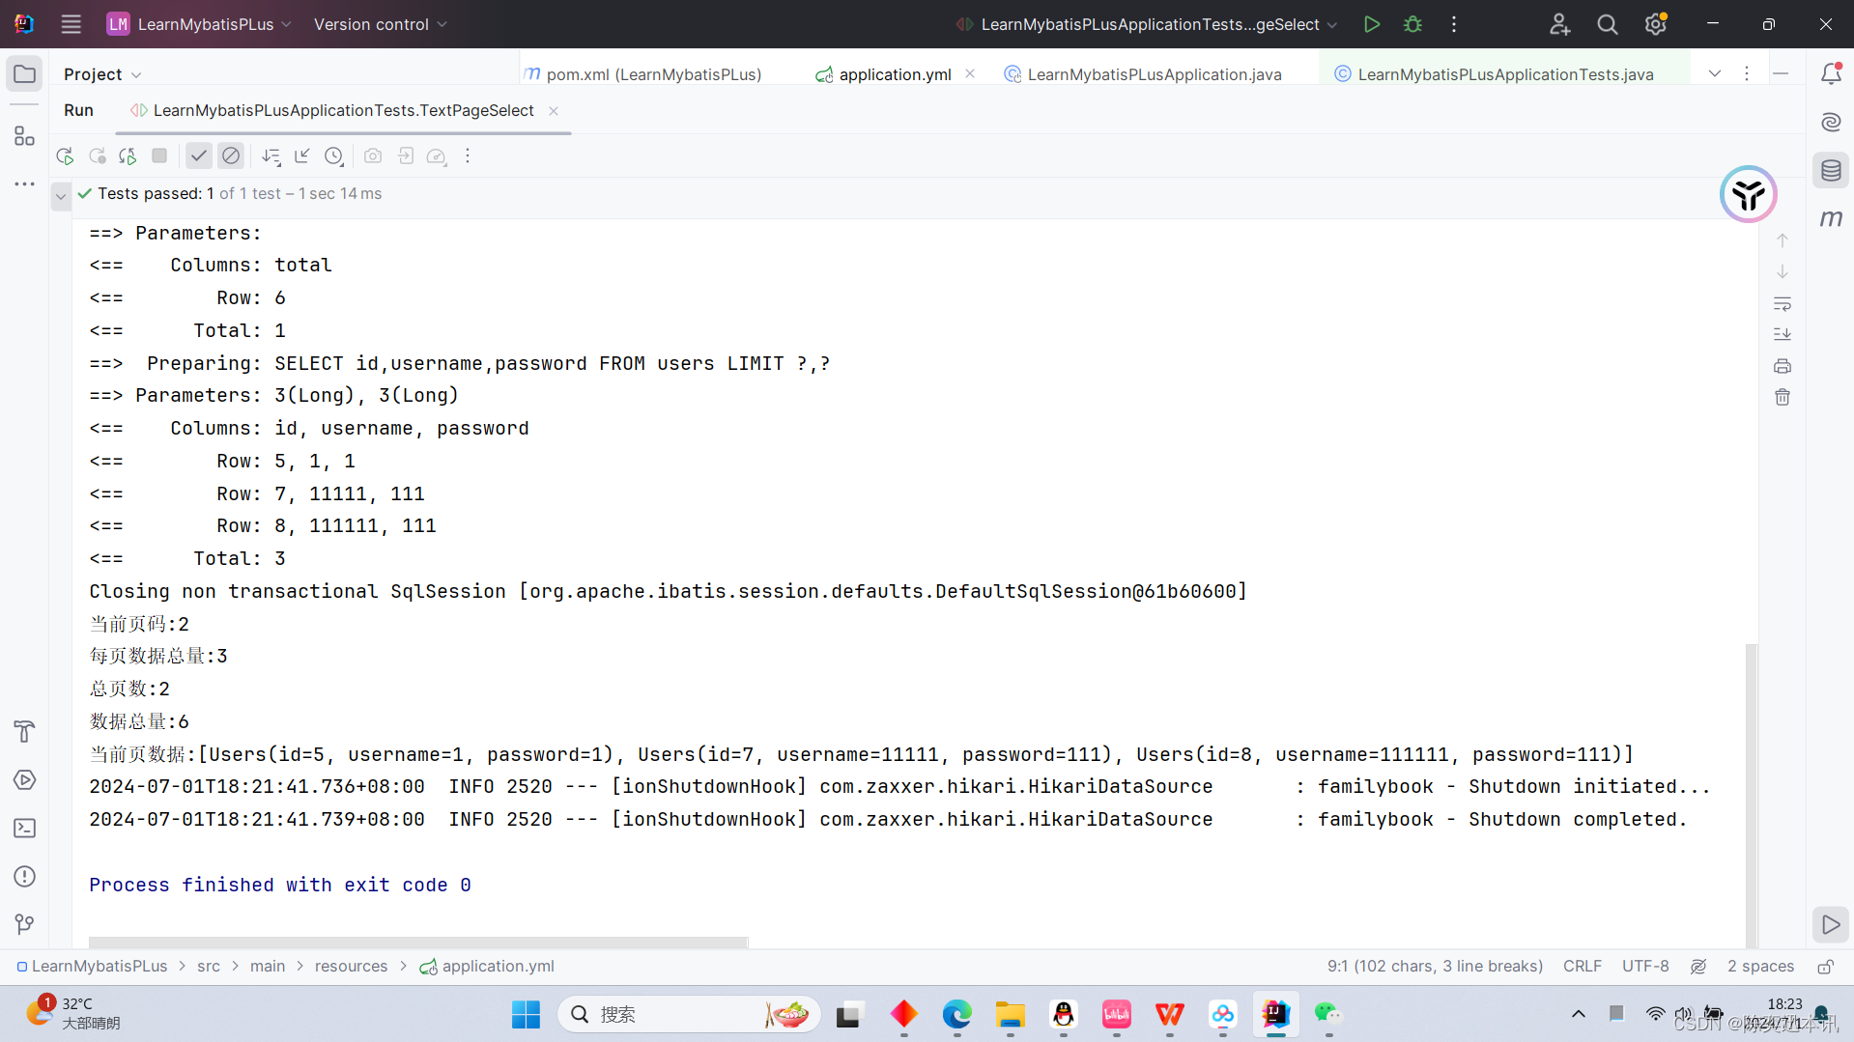Toggle the Show Passed tests filter
1854x1042 pixels.
(x=199, y=155)
